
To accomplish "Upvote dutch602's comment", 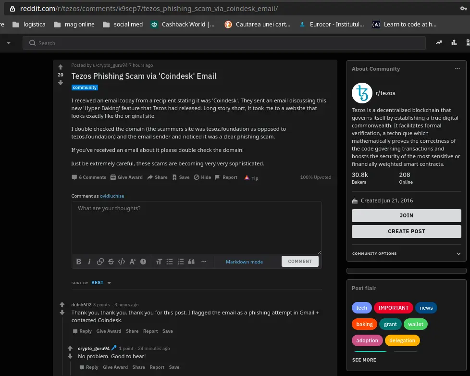I will [x=62, y=305].
